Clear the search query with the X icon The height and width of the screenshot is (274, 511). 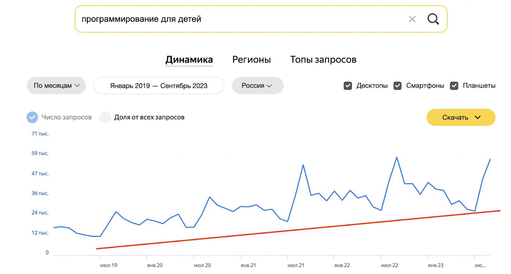coord(412,19)
